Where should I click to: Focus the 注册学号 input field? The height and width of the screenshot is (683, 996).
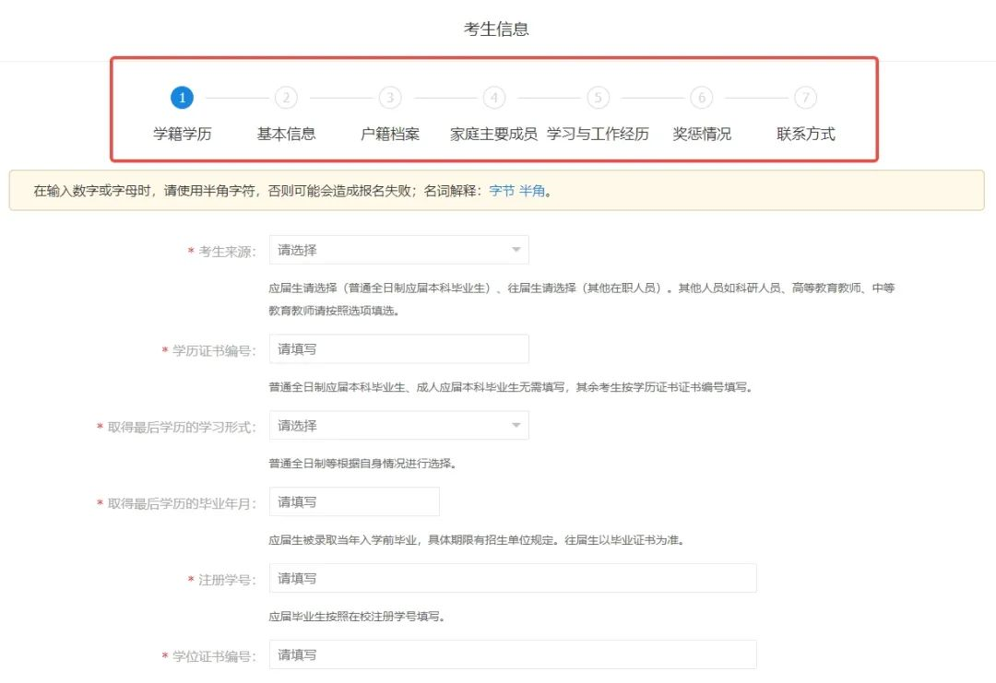pyautogui.click(x=513, y=578)
